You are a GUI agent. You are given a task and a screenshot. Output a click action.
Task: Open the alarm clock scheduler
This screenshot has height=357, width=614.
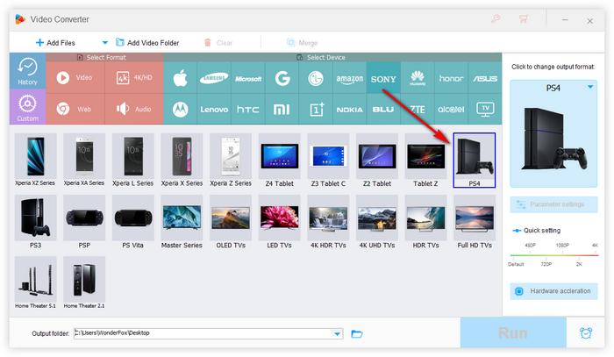(586, 332)
